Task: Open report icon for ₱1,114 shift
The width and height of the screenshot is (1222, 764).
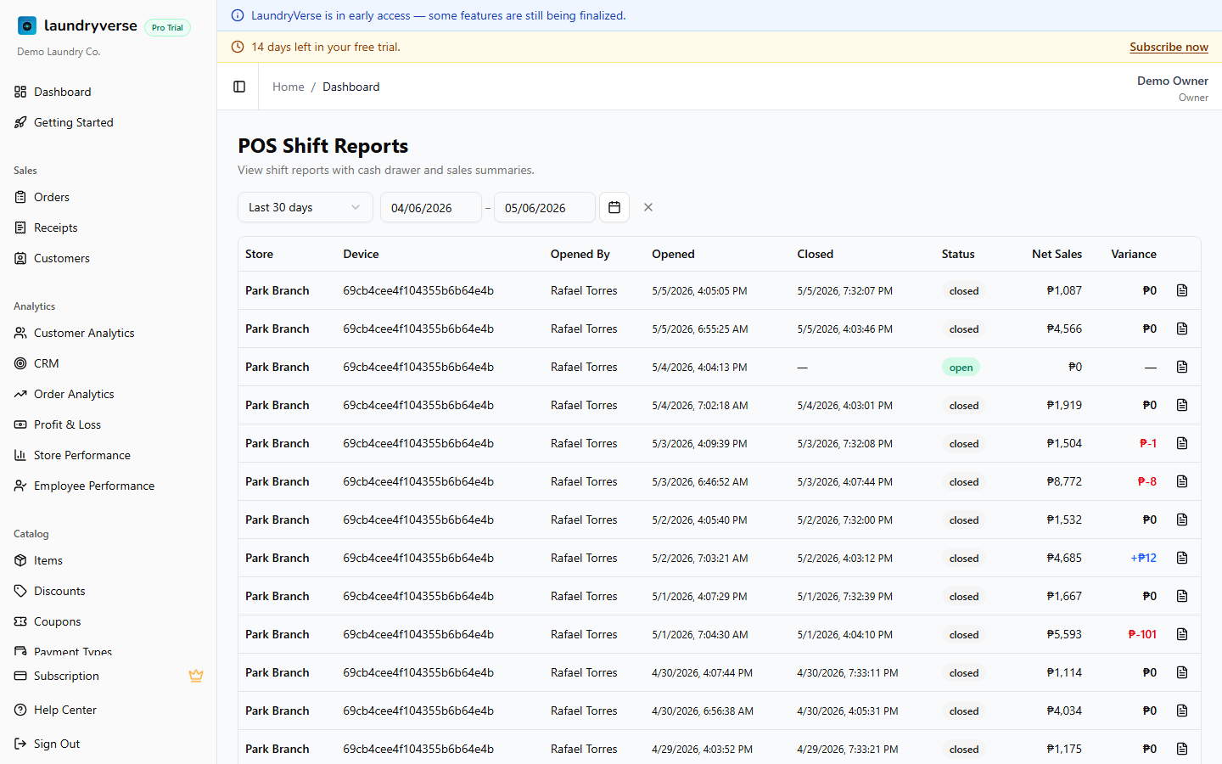Action: pos(1182,672)
